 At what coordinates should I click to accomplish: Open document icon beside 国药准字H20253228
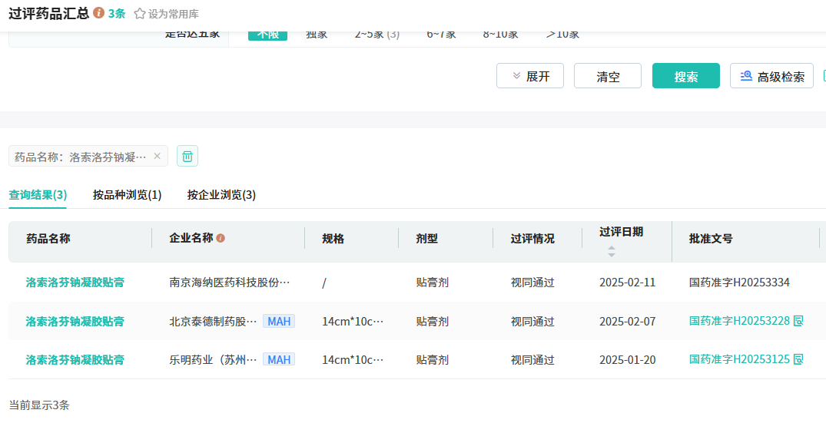(x=798, y=321)
